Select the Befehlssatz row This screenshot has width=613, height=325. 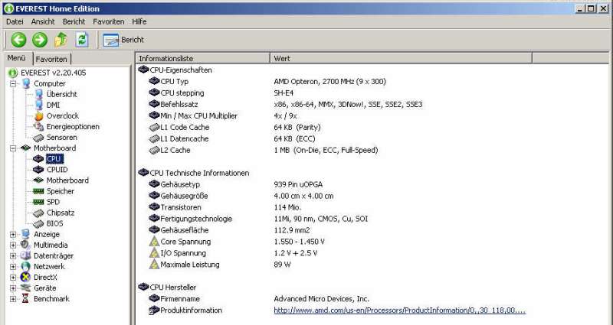coord(286,105)
